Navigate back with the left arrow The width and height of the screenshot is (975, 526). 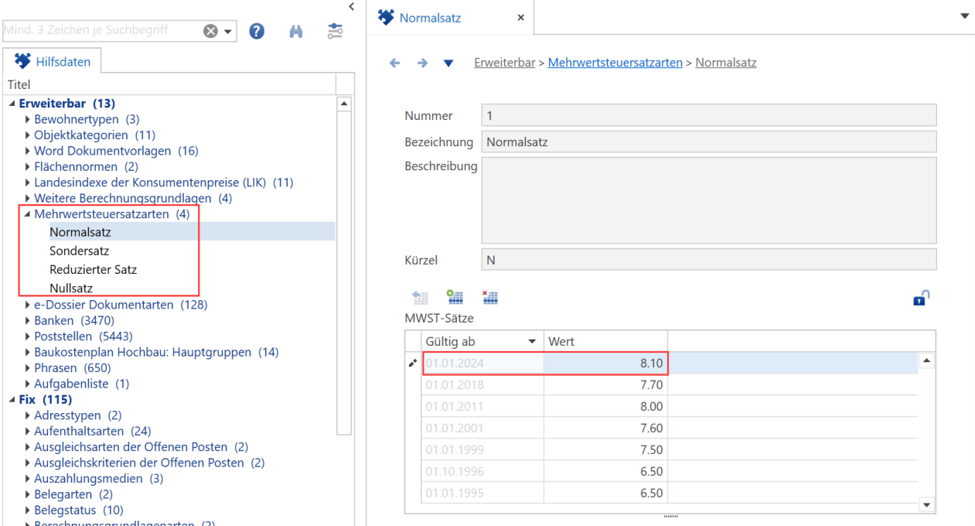click(395, 63)
